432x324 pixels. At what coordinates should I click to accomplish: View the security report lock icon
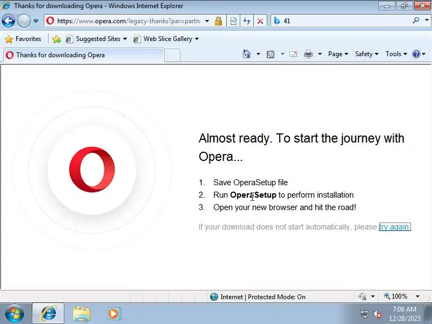(219, 21)
